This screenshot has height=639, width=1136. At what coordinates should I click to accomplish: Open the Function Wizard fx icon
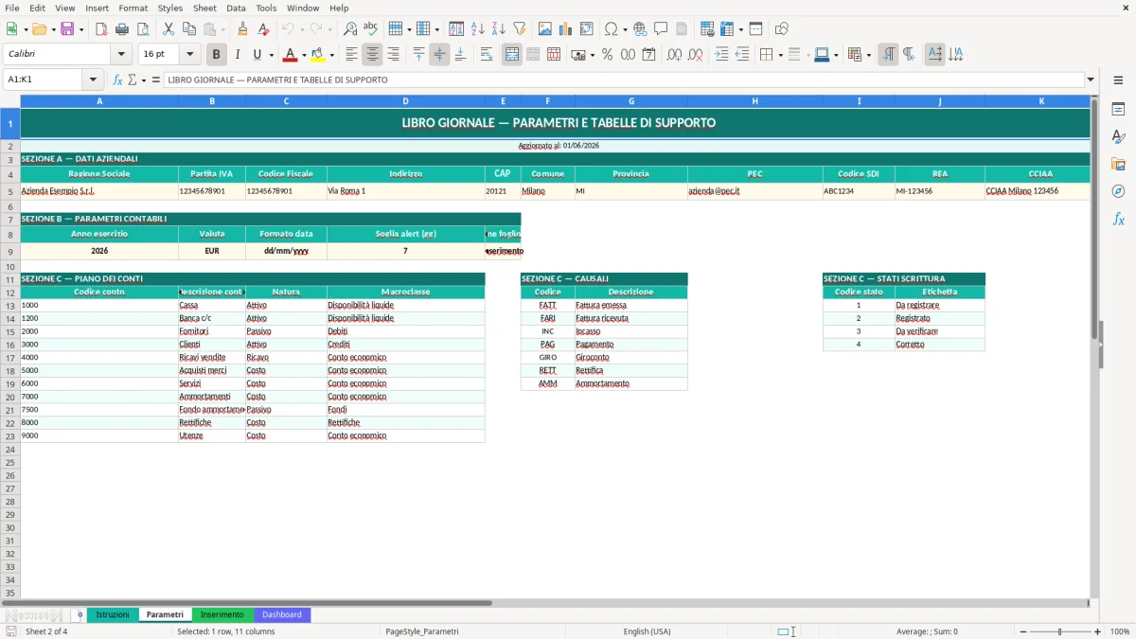(118, 80)
